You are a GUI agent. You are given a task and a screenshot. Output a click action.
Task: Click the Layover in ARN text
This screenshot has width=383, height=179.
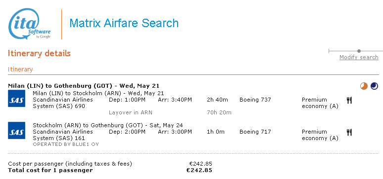tap(131, 112)
